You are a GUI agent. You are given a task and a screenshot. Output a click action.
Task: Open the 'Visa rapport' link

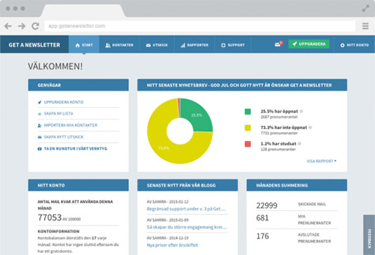[x=321, y=162]
